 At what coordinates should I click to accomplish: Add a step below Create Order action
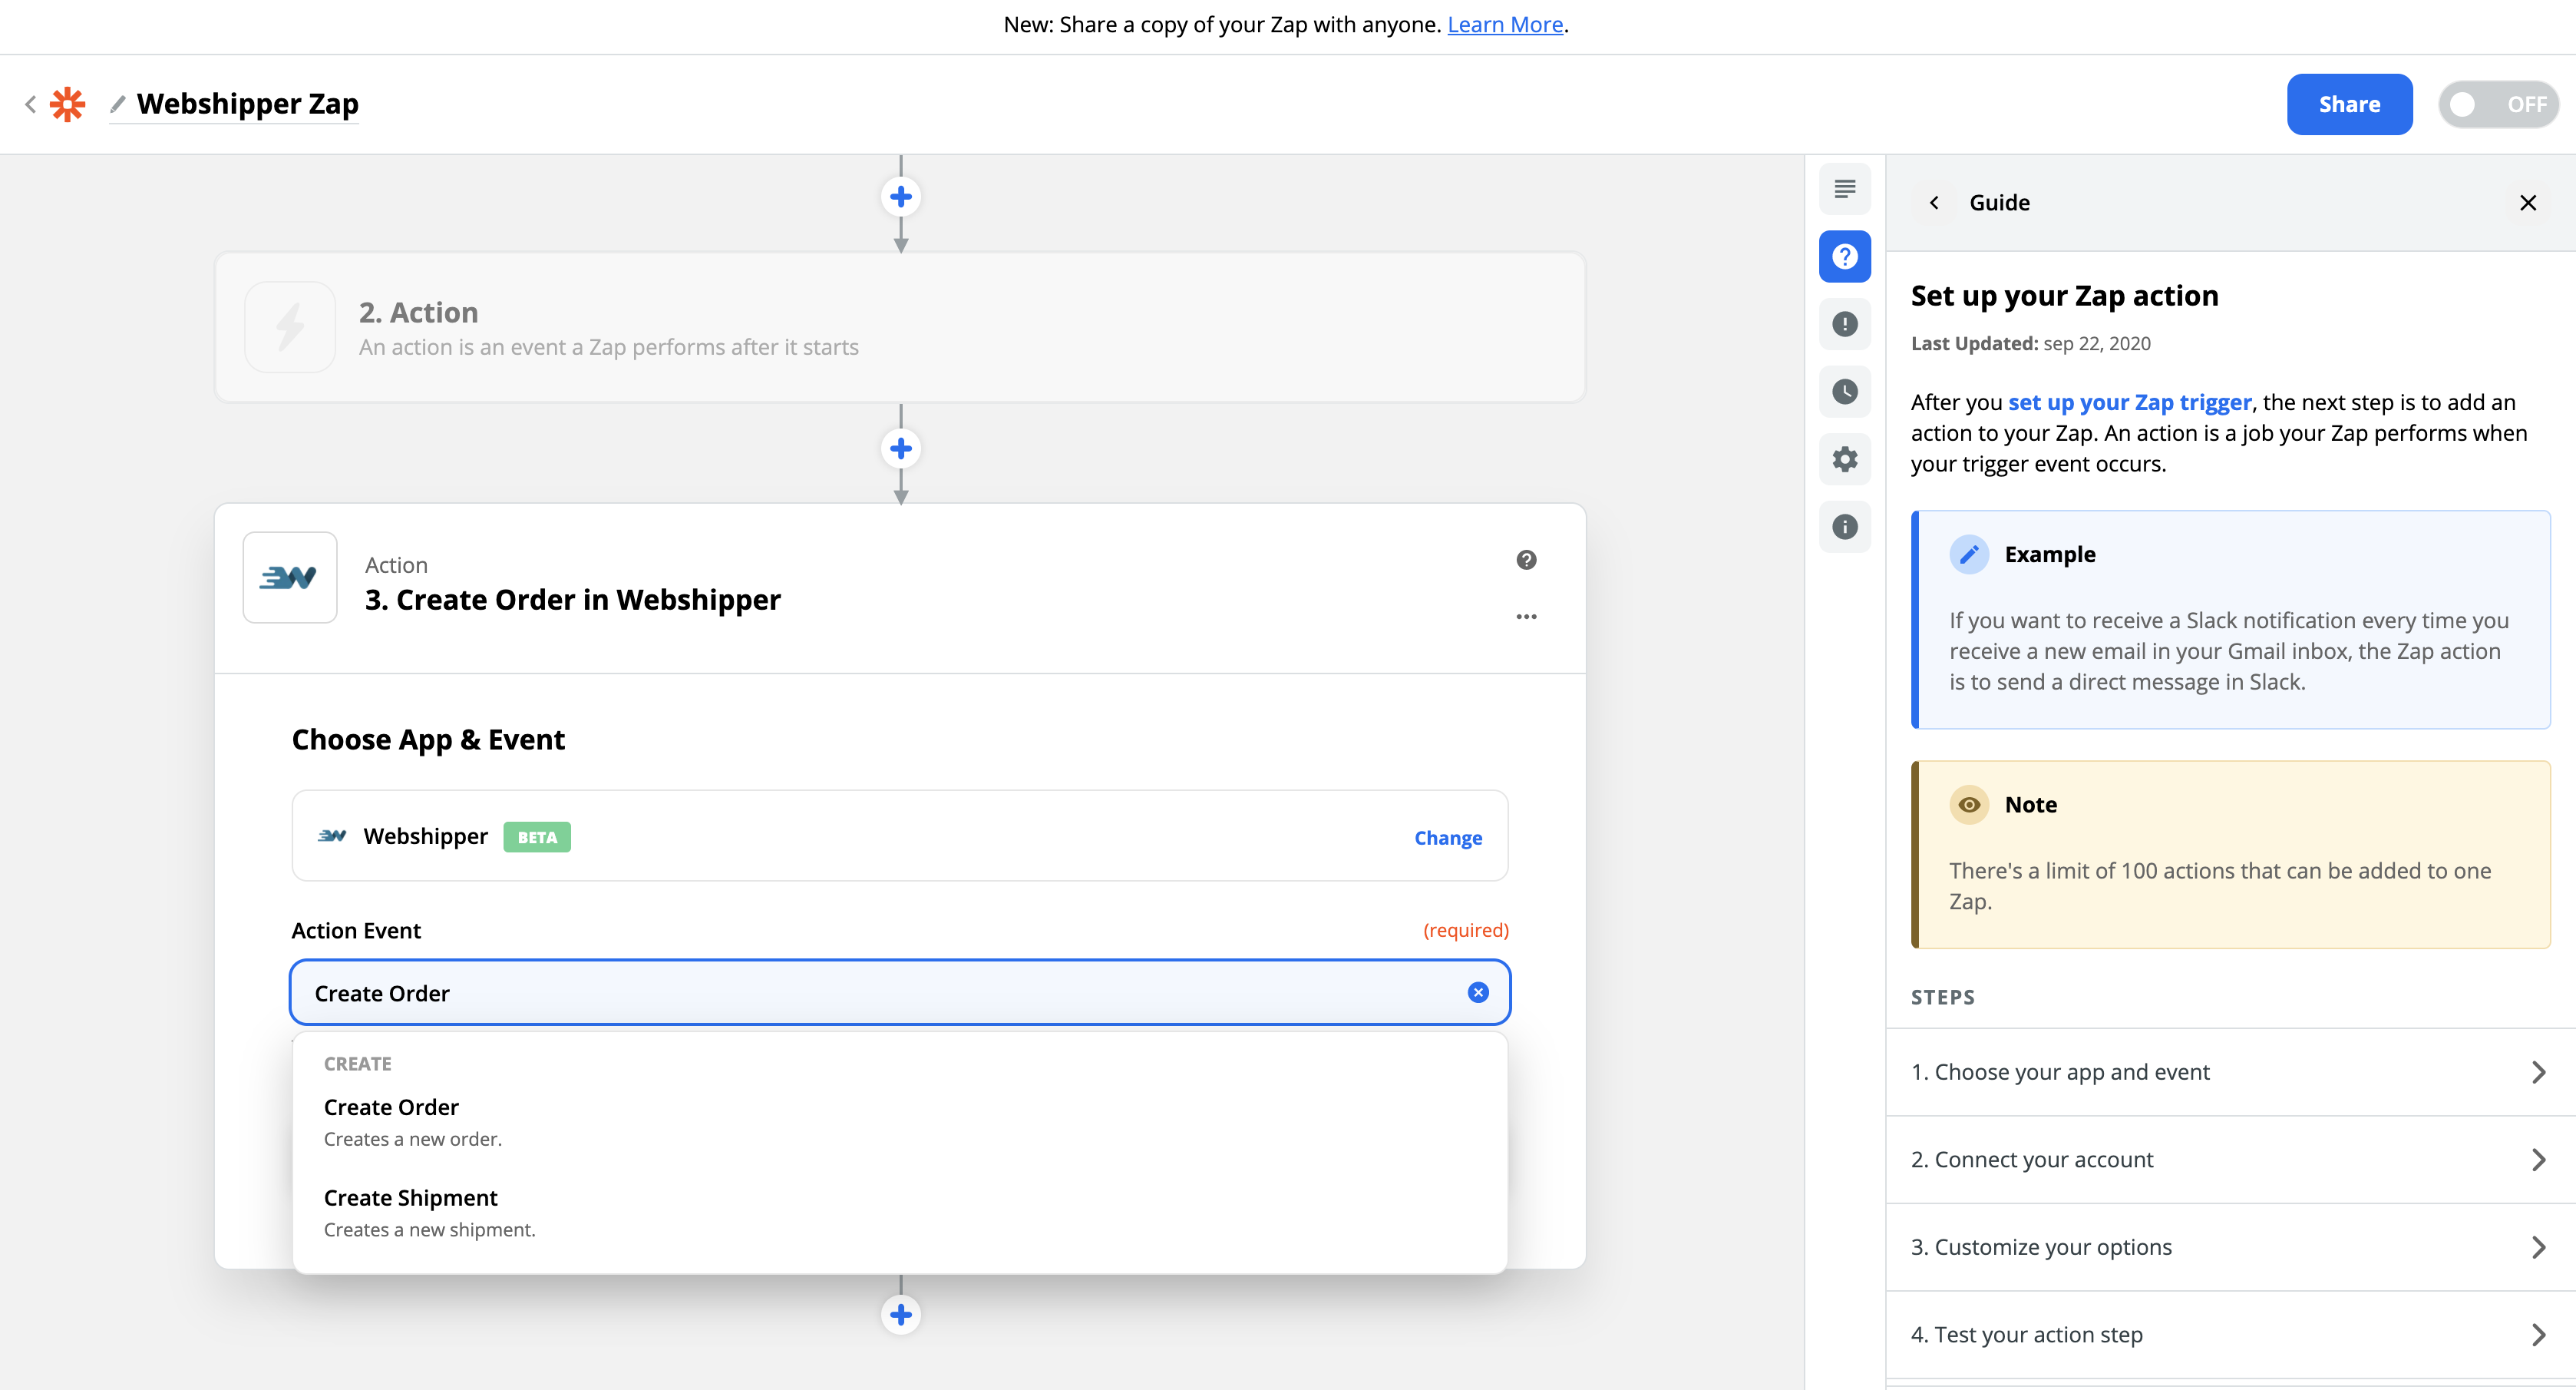tap(901, 1314)
